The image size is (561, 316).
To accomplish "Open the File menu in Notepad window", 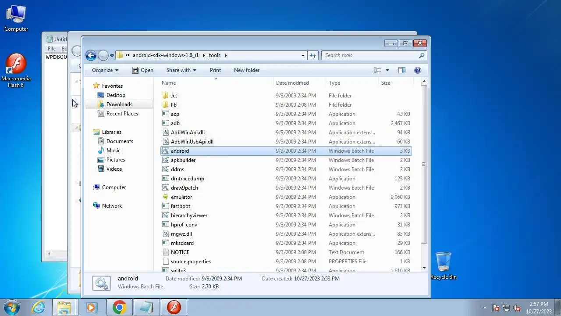I will (x=52, y=49).
